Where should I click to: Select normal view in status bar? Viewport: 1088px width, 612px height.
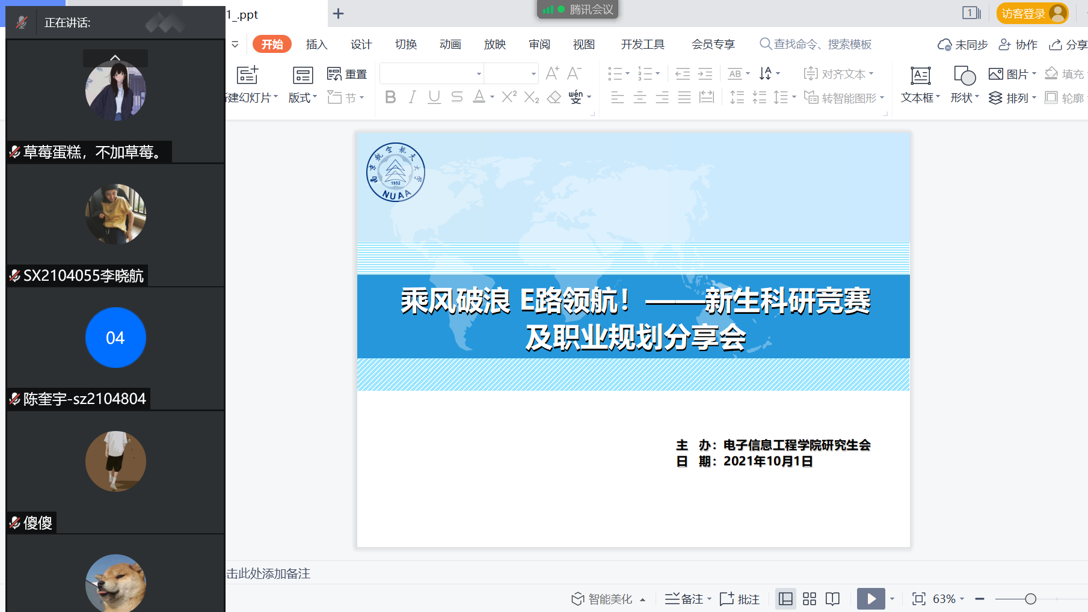point(785,599)
